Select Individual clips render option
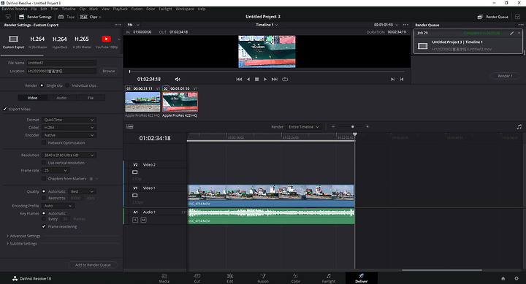 67,85
